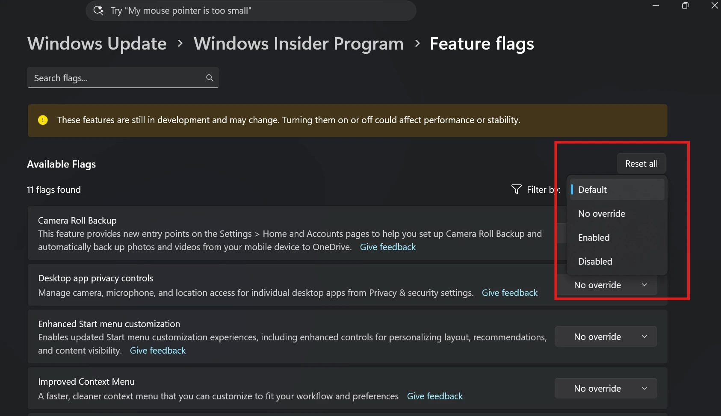Open the Improved Context Menu override dropdown
This screenshot has width=721, height=416.
point(606,389)
